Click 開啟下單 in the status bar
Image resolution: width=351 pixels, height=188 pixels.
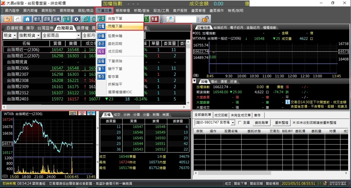pos(240,184)
